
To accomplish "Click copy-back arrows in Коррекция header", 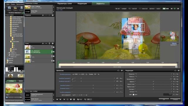I will 179,71.
